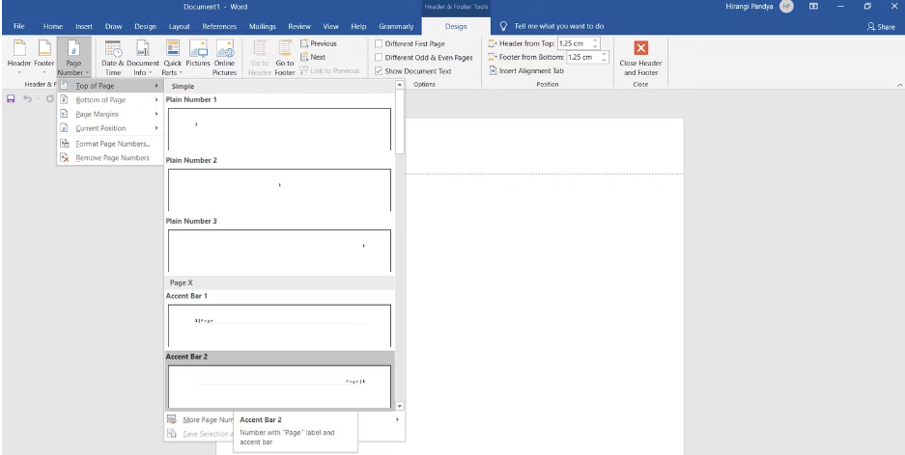
Task: Switch to Layout tab
Action: 180,26
